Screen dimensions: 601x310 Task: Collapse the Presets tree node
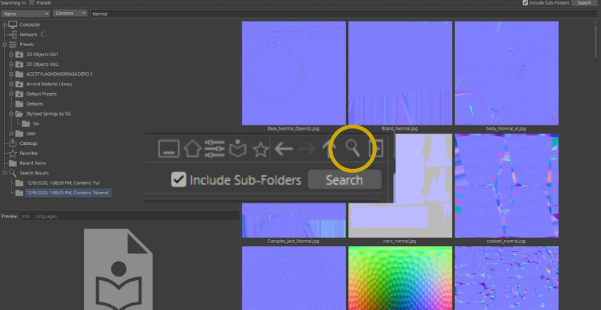(4, 44)
